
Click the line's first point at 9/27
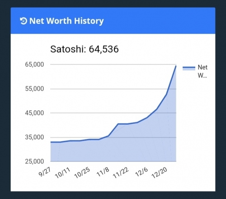pyautogui.click(x=51, y=142)
